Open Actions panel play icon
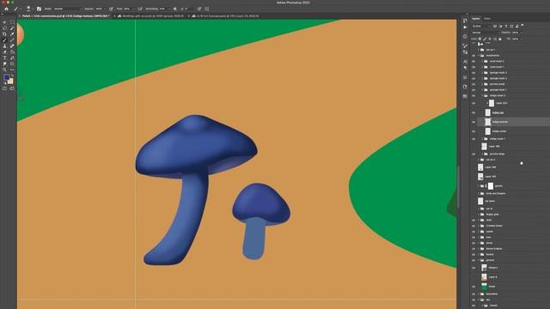 (x=465, y=27)
